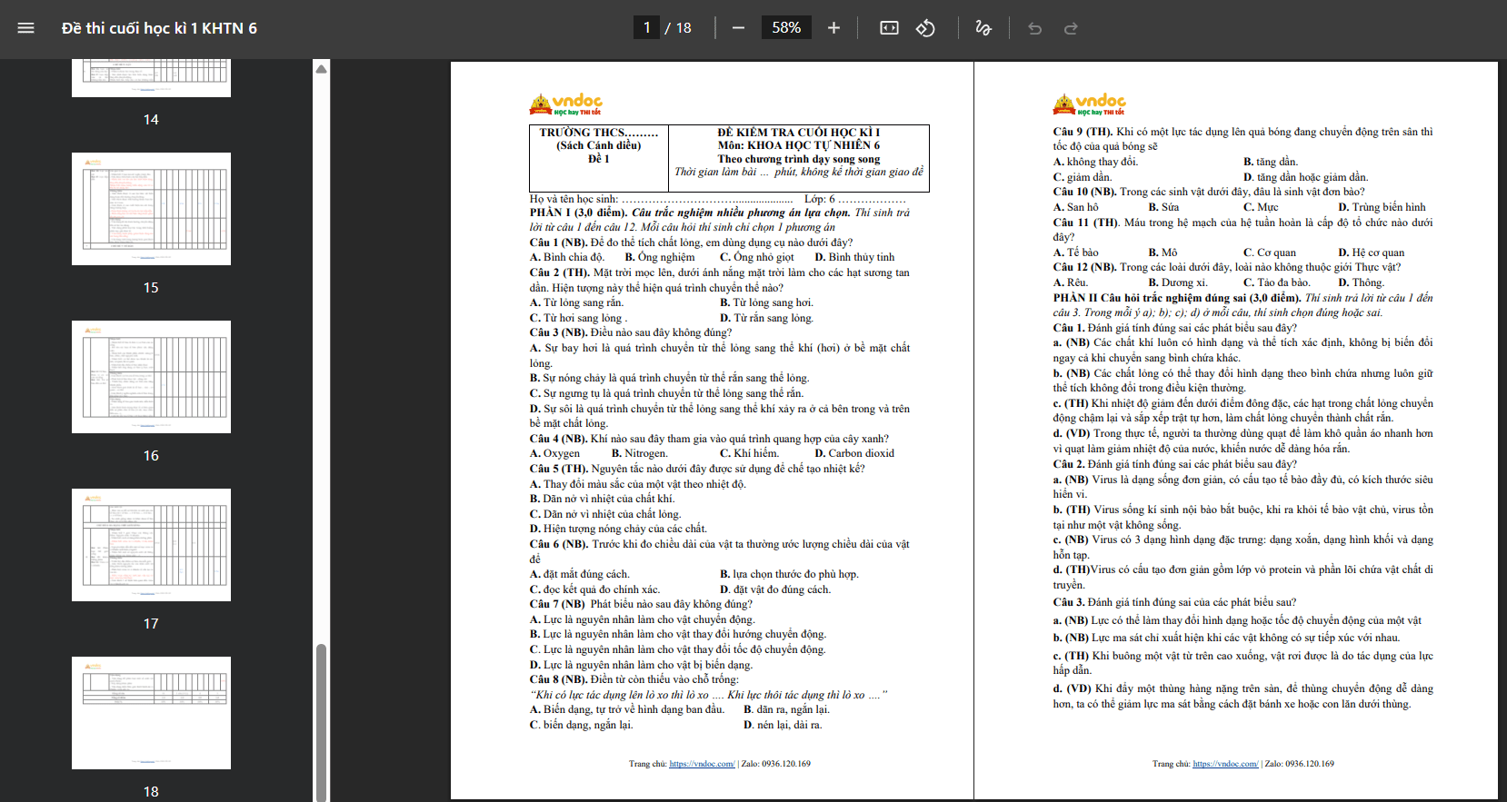Image resolution: width=1507 pixels, height=802 pixels.
Task: Click answer 'A. Oxygen'
Action: (554, 453)
